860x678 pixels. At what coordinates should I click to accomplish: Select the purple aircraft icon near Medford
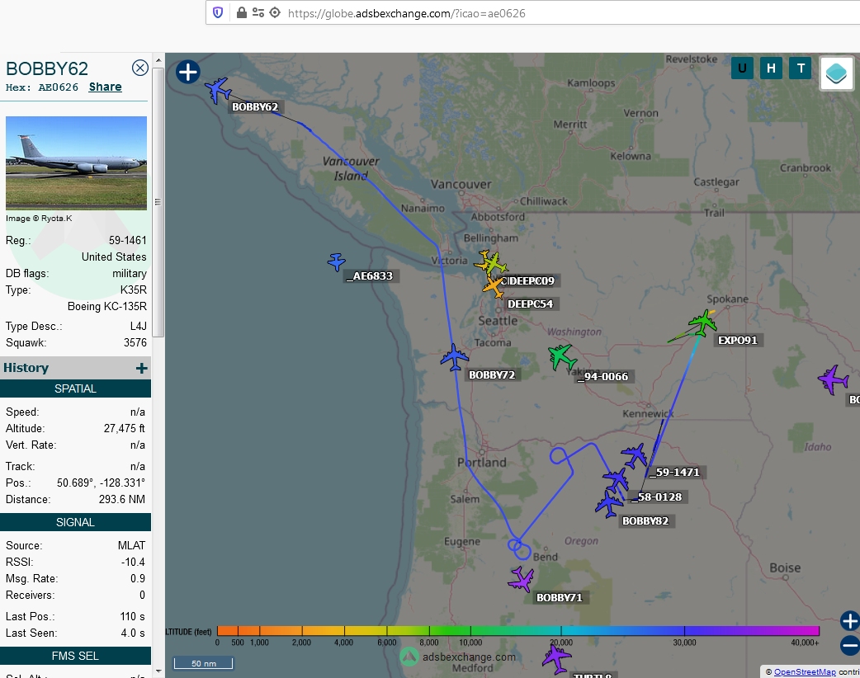tap(557, 657)
